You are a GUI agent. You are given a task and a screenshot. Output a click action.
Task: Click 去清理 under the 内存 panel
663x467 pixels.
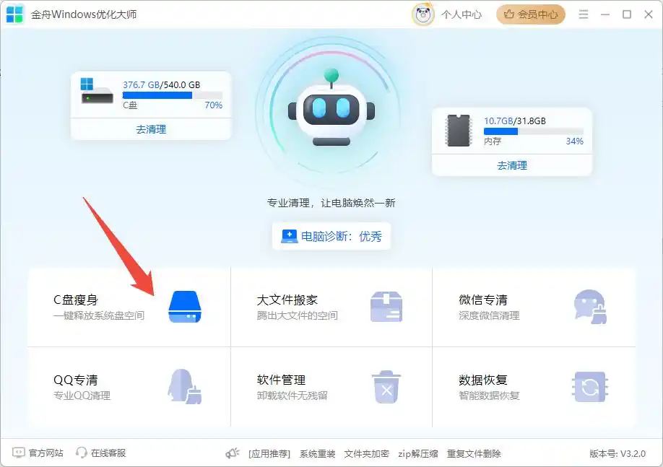(511, 165)
